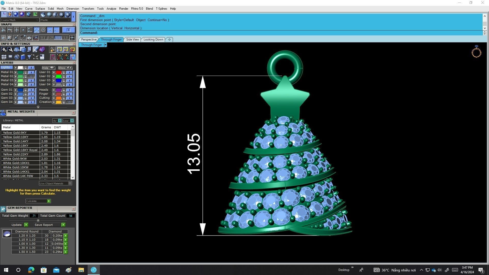Expand the Lights layer arrow
Viewport: 489px width, 275px height.
click(x=16, y=68)
